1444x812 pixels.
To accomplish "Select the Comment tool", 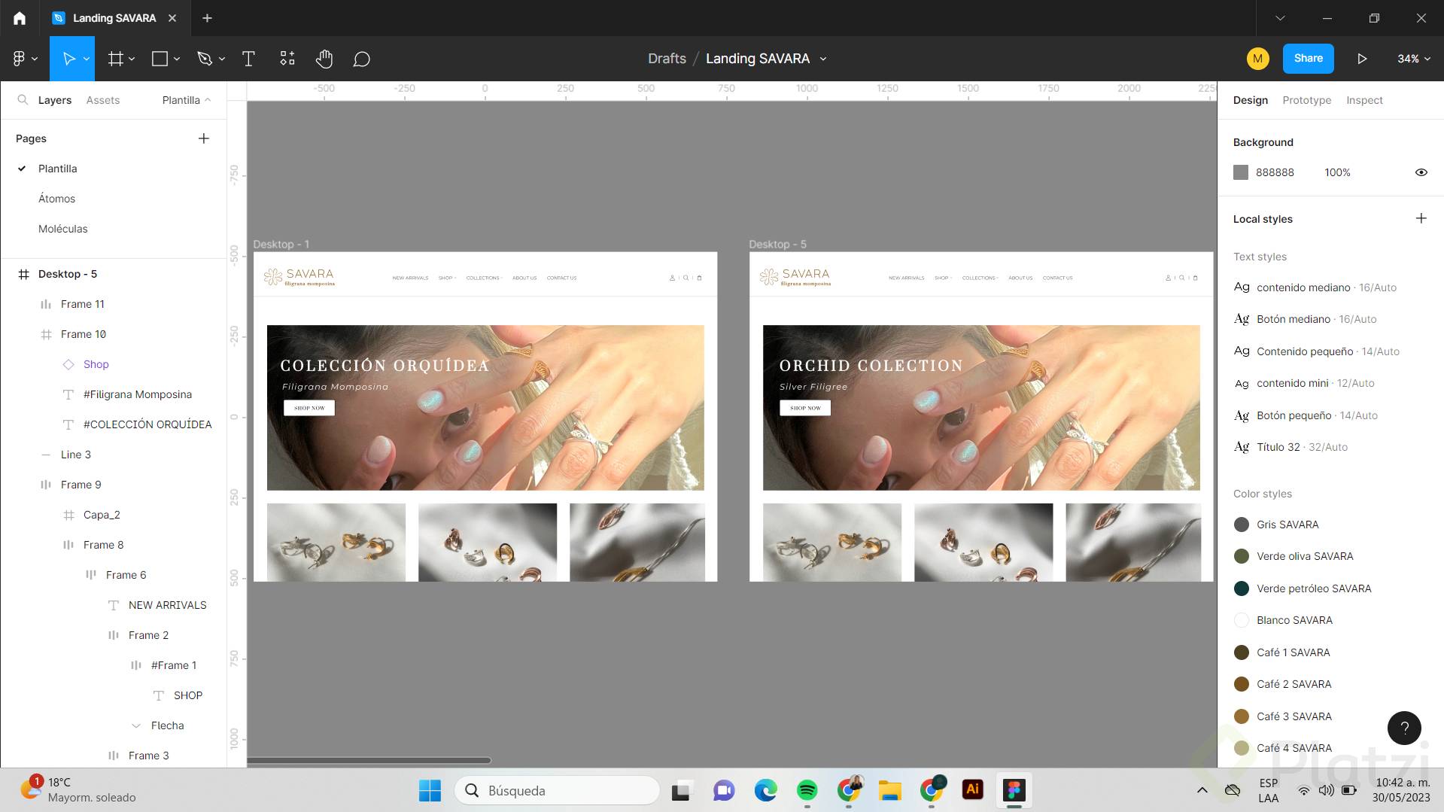I will coord(361,59).
